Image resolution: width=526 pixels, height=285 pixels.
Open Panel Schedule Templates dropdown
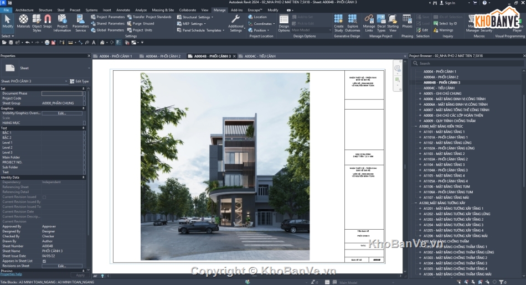pos(200,30)
